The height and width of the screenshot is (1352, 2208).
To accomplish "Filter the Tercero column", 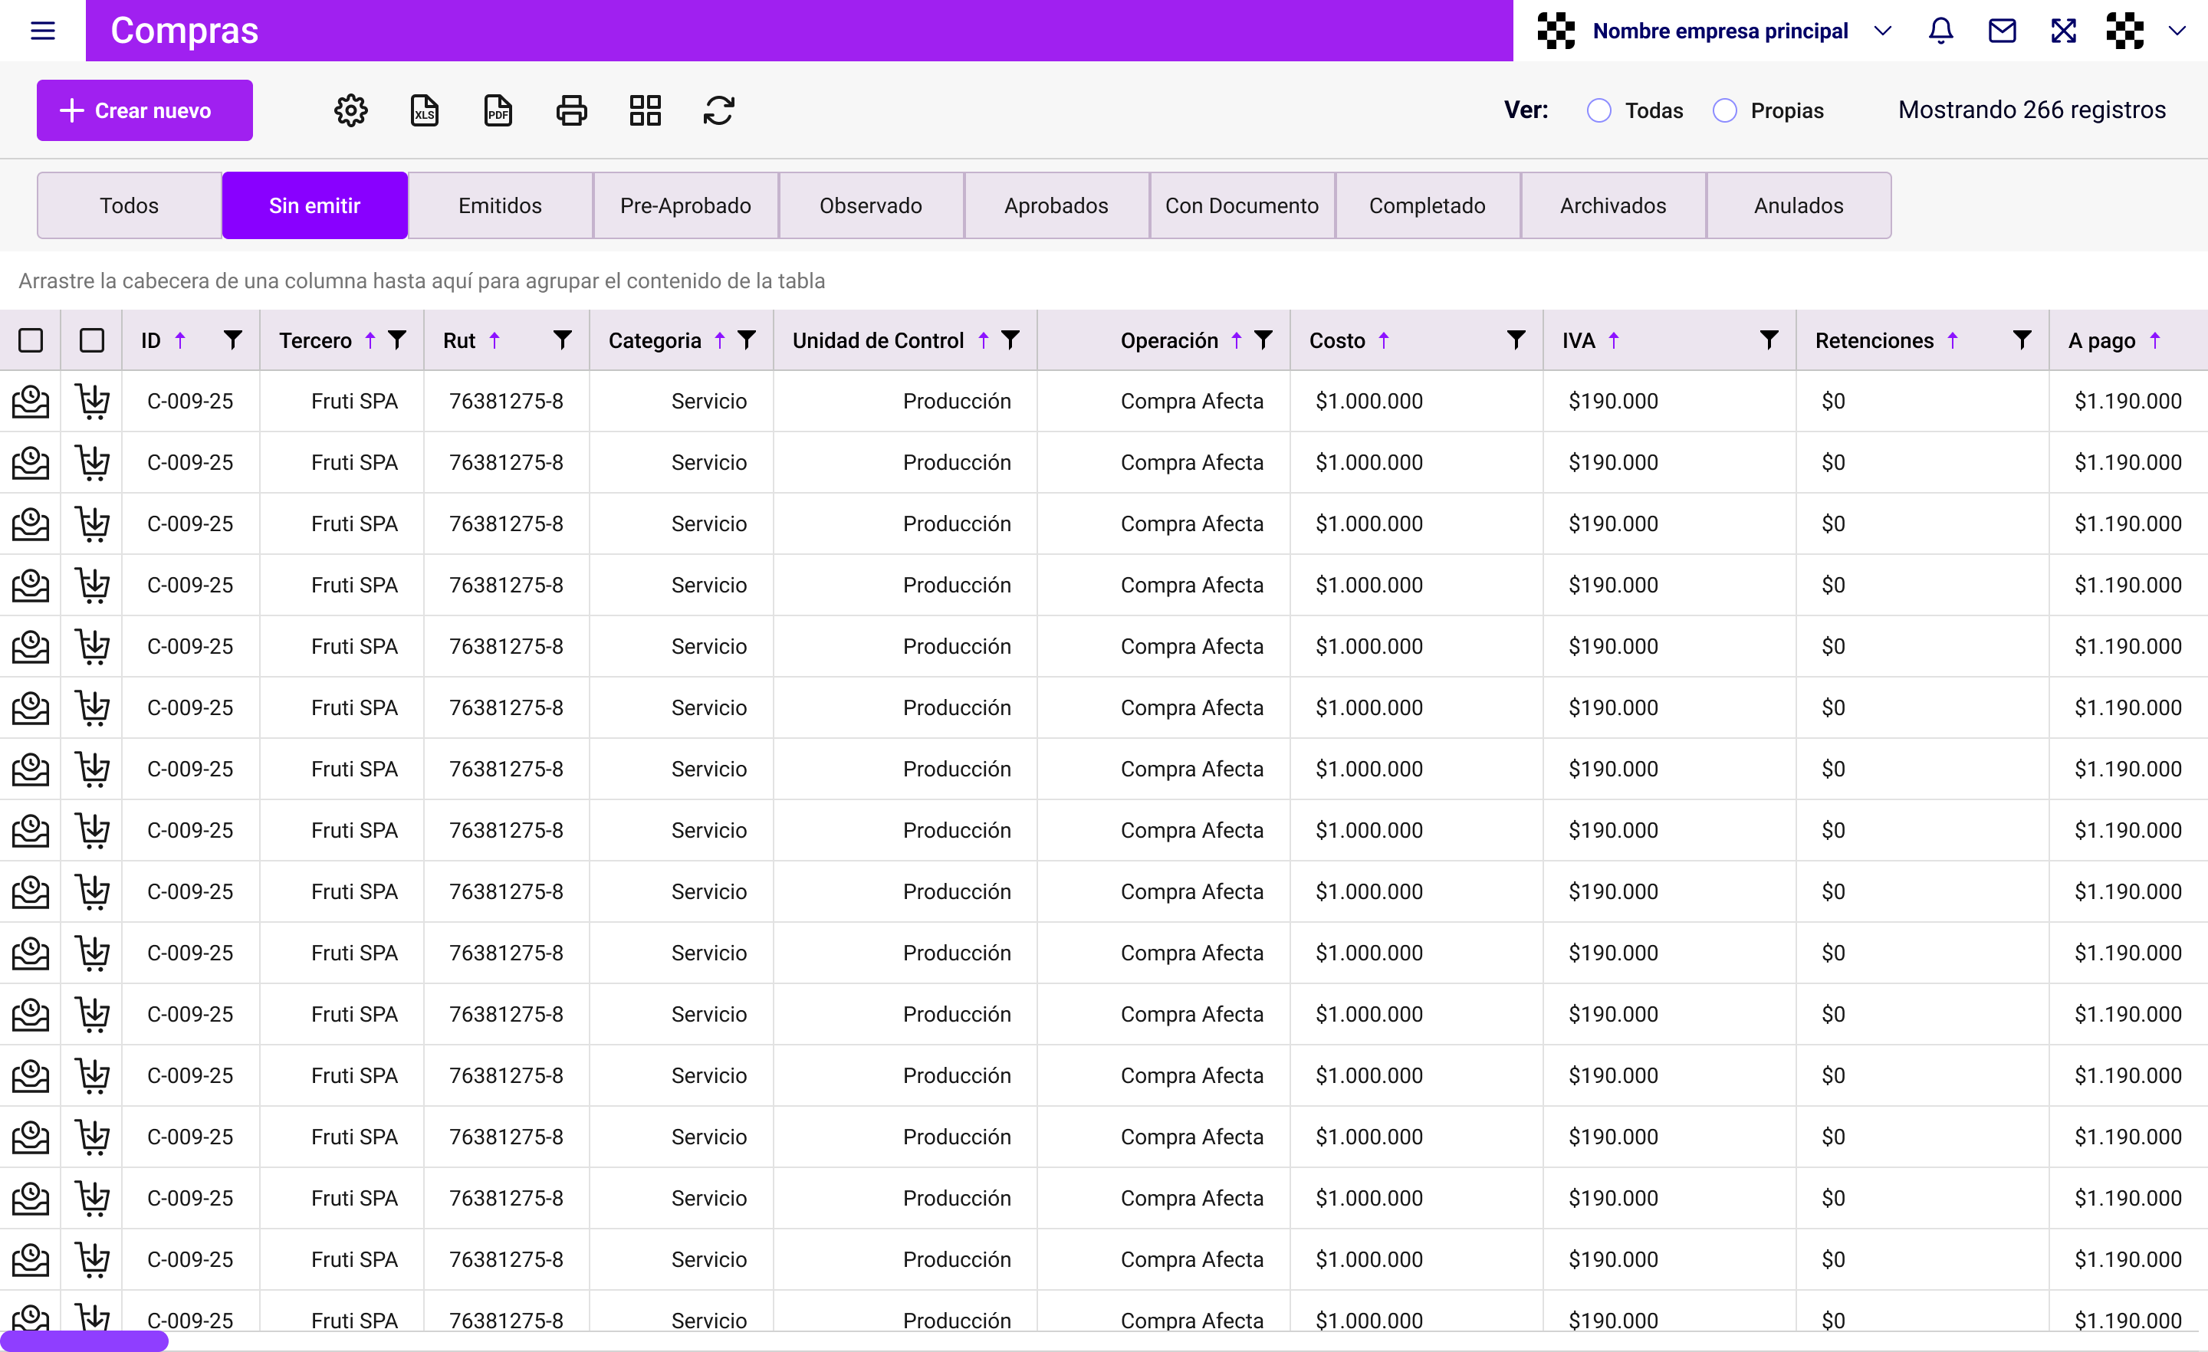I will click(x=397, y=340).
